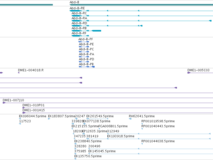Select the EK215155.5prime label

point(85,126)
